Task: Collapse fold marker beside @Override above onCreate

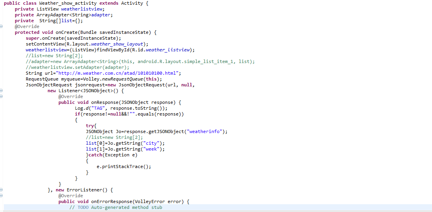Action: coord(1,26)
